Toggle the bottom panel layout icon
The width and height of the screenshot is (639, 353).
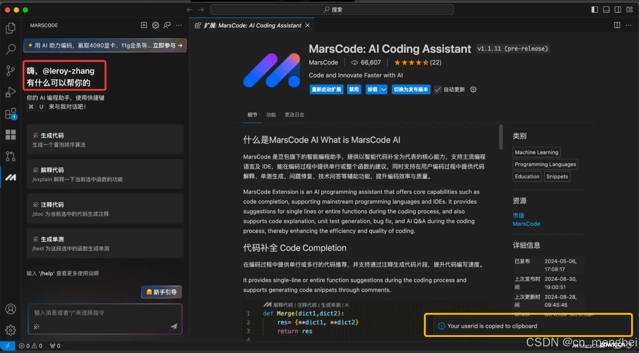tap(606, 10)
